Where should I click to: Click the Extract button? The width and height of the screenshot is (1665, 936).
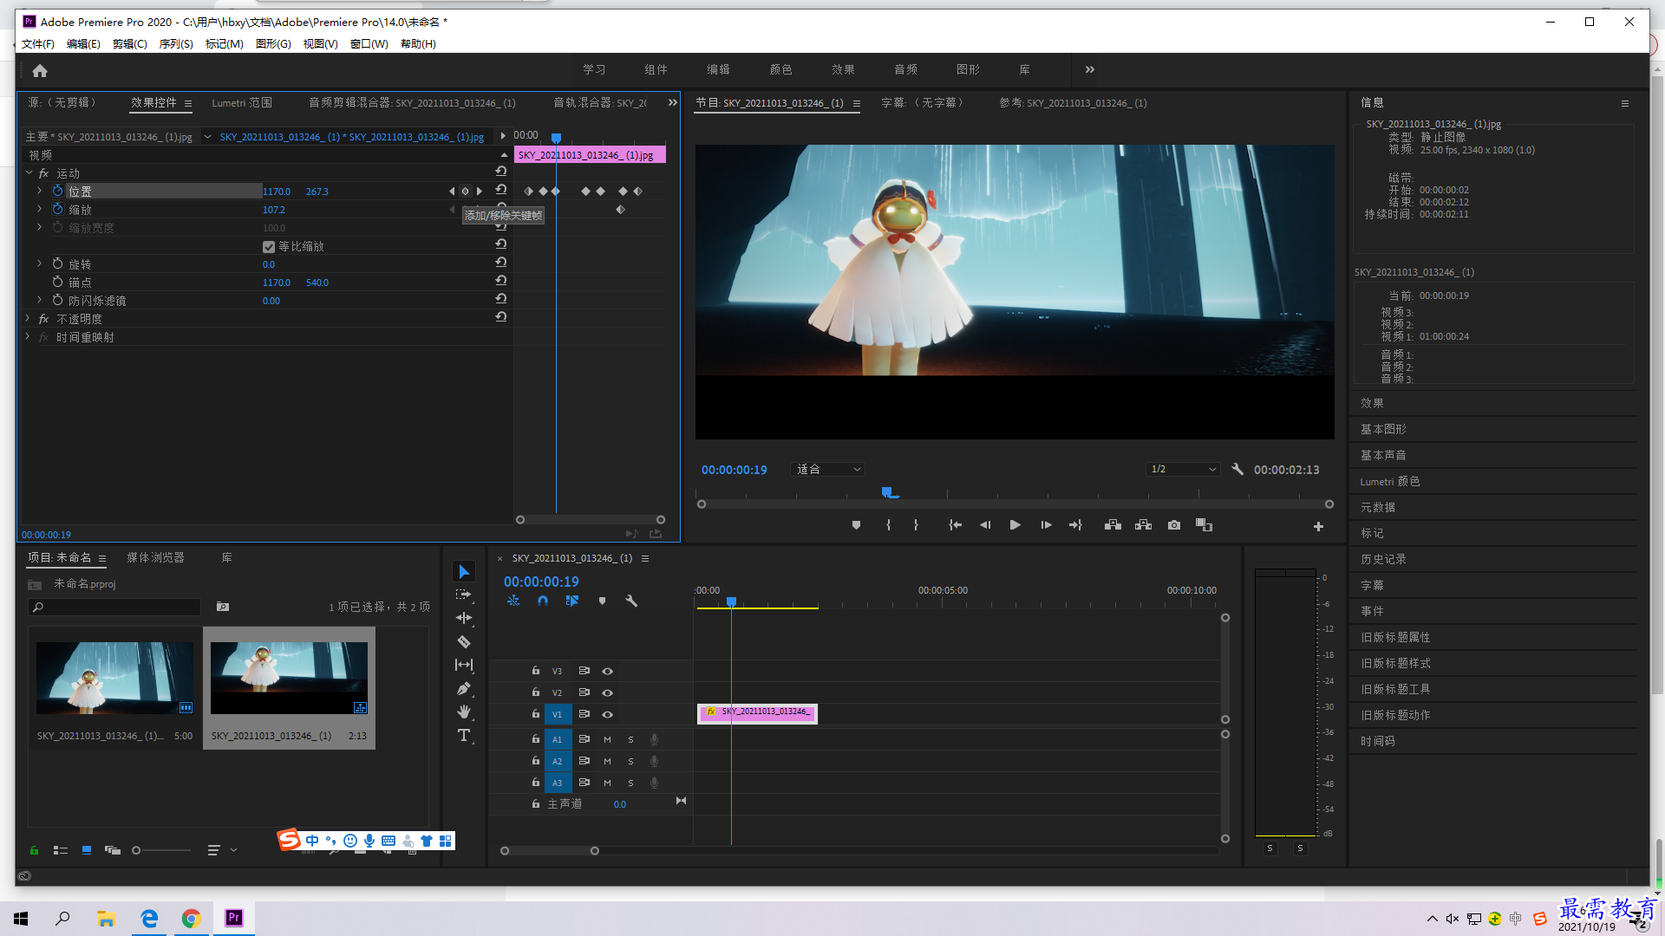[x=1143, y=525]
